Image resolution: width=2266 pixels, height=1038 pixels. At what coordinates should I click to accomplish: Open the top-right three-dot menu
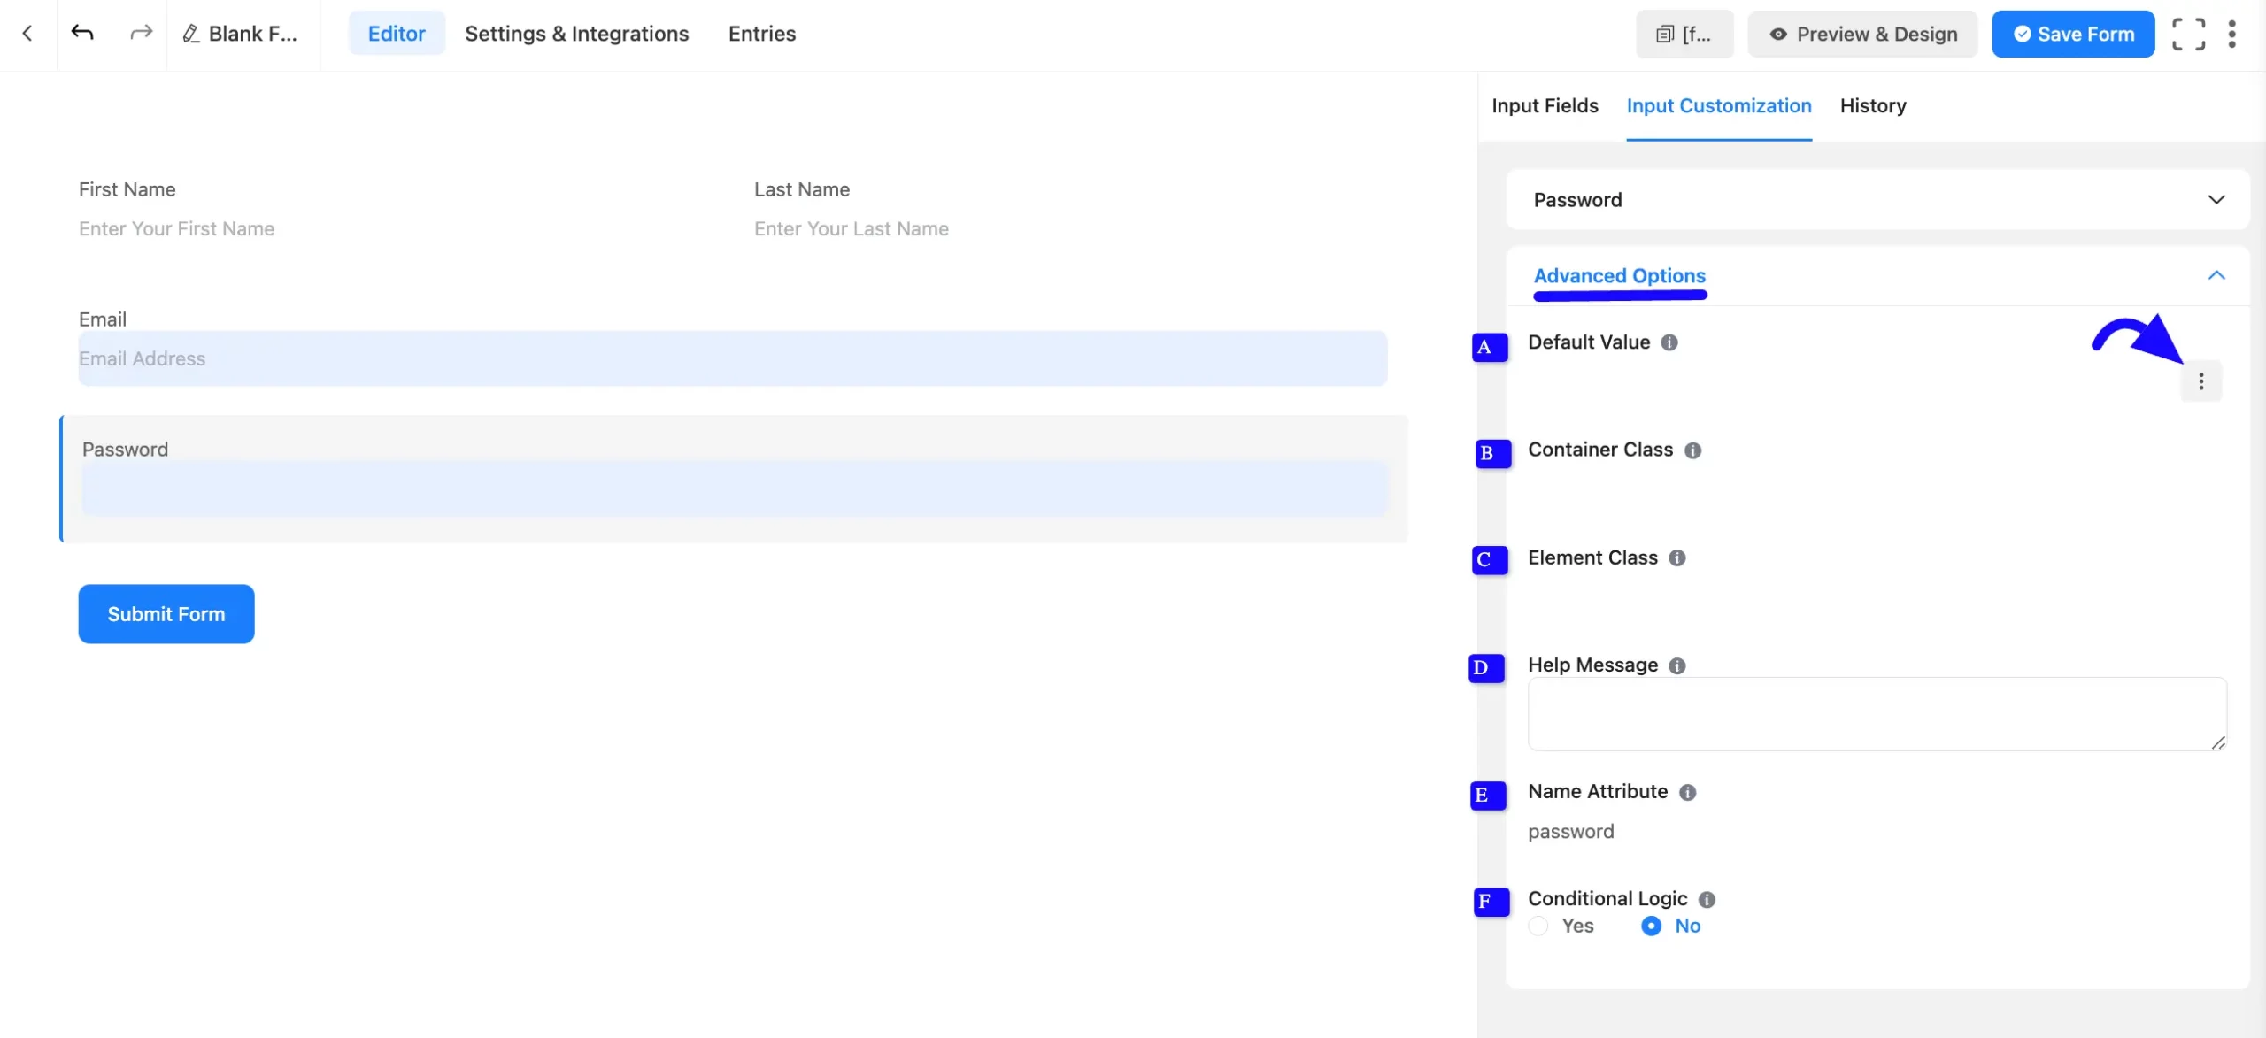pos(2231,34)
